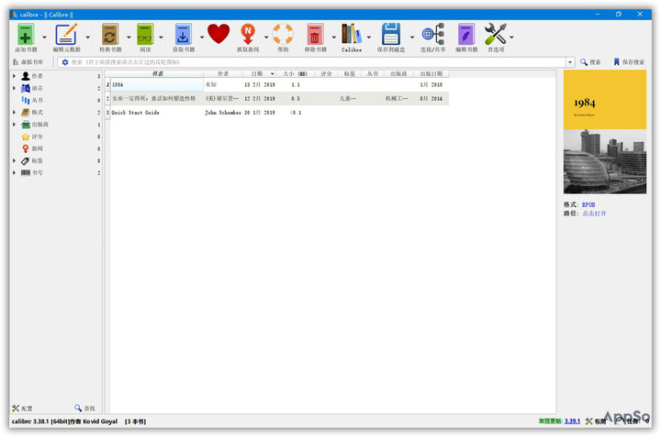Open the Add books dropdown arrow

(x=44, y=37)
